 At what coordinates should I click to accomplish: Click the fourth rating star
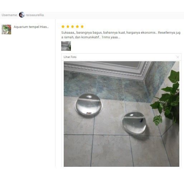77,26
